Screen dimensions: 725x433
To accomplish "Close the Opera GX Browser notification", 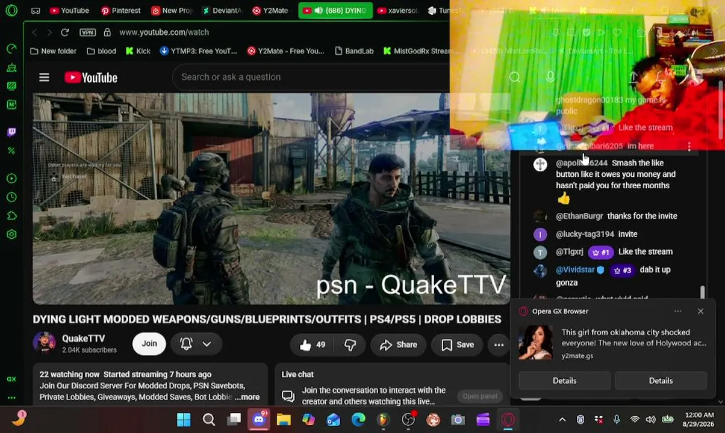I will pyautogui.click(x=700, y=311).
